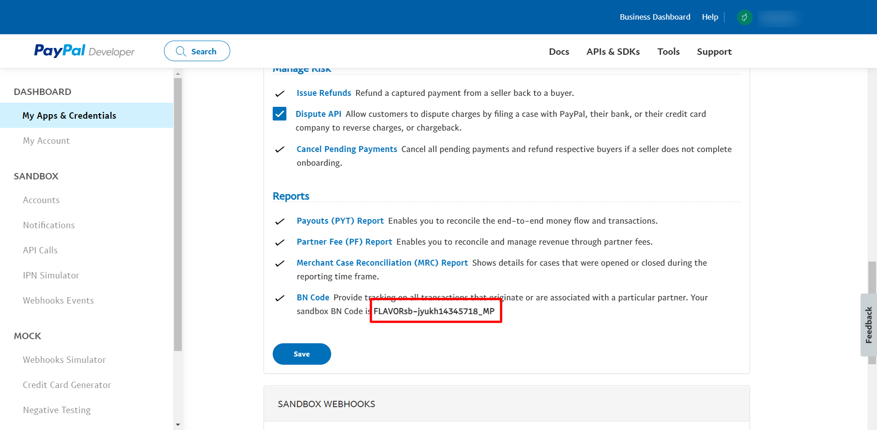Click the Save button
Viewport: 877px width, 430px height.
(x=301, y=354)
